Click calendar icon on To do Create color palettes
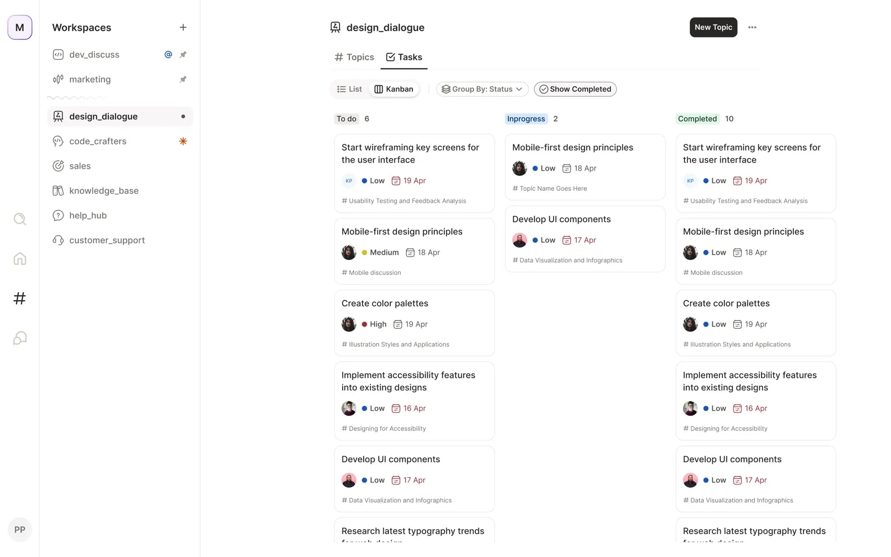 tap(398, 324)
